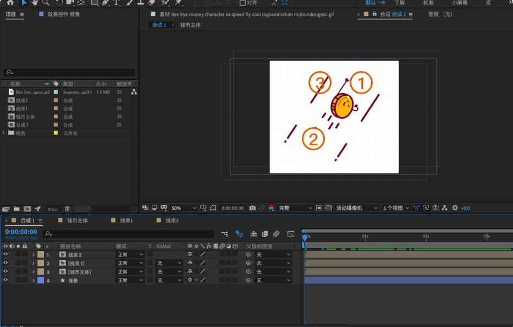Click the grid and guide options icon
Image resolution: width=513 pixels, height=327 pixels.
(203, 208)
